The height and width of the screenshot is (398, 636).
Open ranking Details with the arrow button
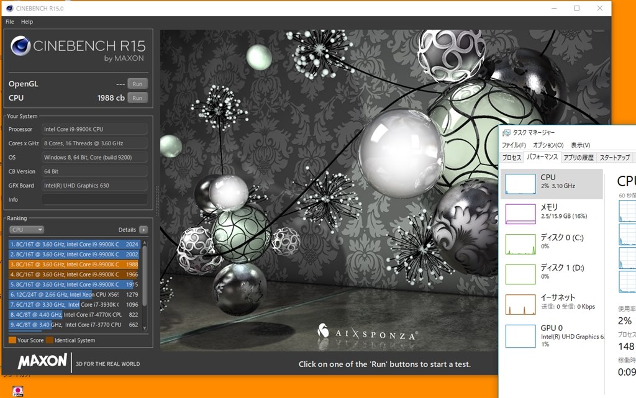pyautogui.click(x=143, y=230)
